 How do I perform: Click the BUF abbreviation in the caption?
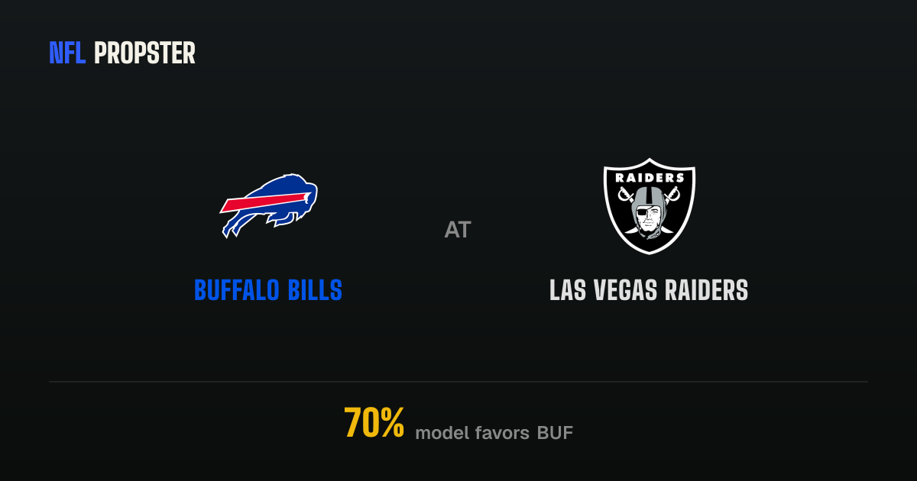coord(555,433)
